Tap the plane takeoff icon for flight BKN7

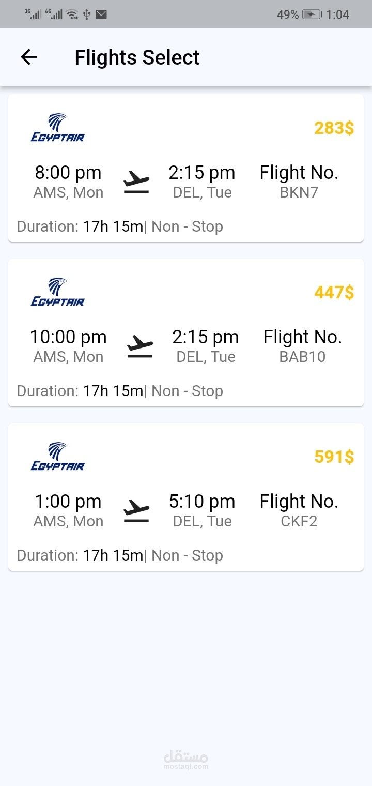click(x=136, y=183)
